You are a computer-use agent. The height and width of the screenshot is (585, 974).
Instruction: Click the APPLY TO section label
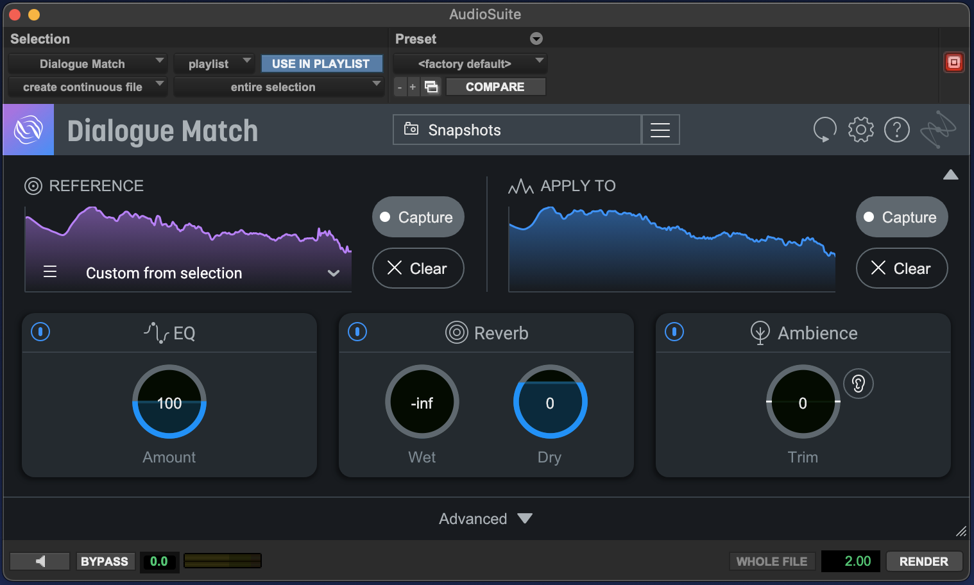point(578,186)
